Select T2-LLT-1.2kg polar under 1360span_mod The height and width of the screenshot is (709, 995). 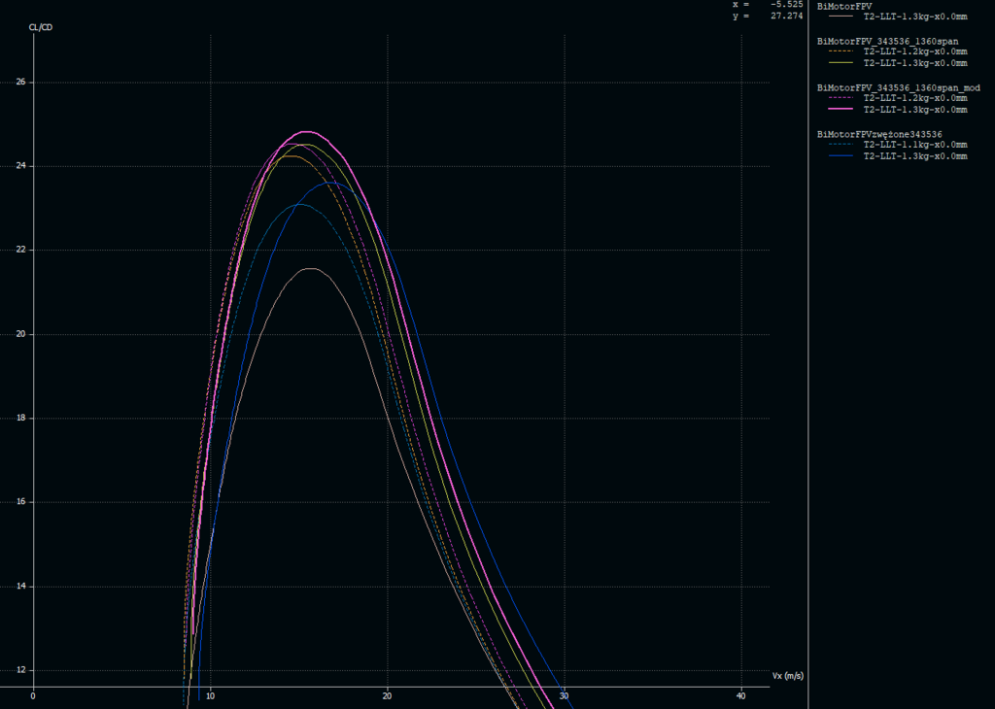click(914, 98)
